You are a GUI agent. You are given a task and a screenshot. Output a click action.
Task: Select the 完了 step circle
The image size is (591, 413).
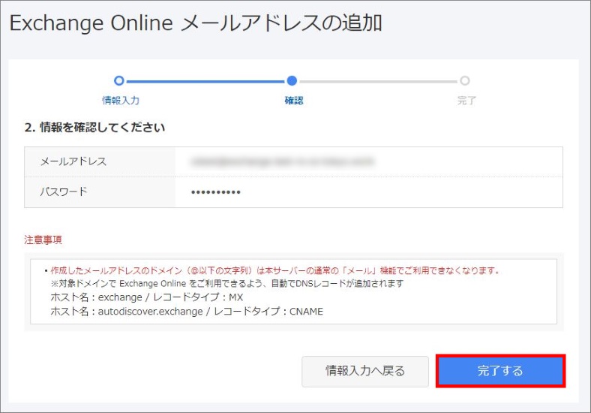pos(465,80)
